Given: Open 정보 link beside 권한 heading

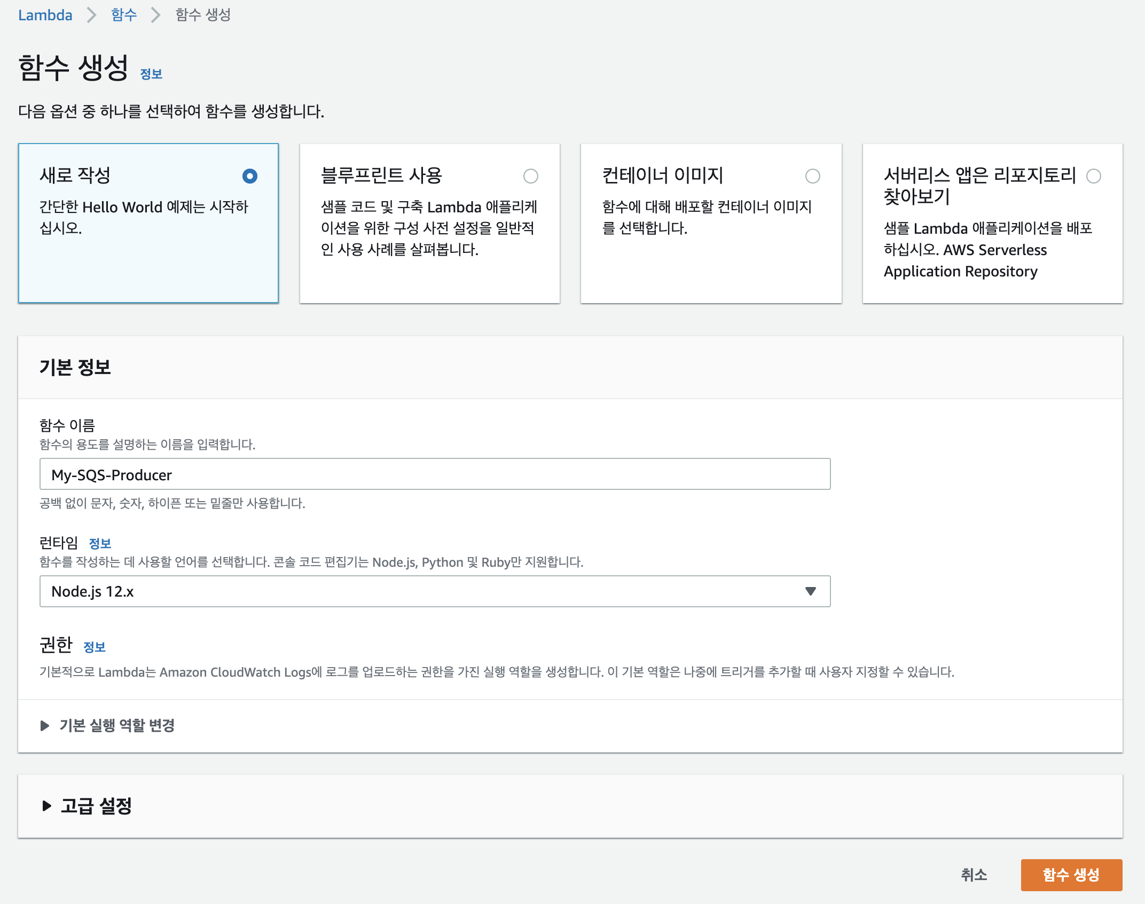Looking at the screenshot, I should click(95, 647).
